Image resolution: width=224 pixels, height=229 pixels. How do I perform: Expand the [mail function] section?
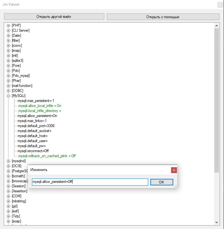click(x=8, y=86)
